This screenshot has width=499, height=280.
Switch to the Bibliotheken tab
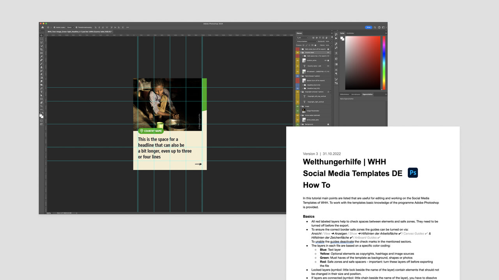point(345,94)
